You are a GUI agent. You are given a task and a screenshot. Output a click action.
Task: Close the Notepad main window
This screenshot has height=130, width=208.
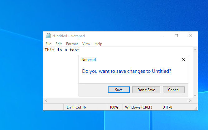coord(191,36)
